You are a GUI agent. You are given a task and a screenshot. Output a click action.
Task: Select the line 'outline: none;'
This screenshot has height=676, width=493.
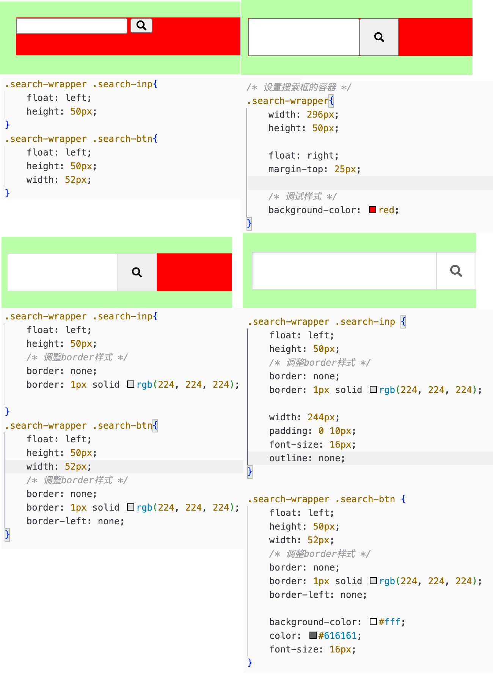307,458
